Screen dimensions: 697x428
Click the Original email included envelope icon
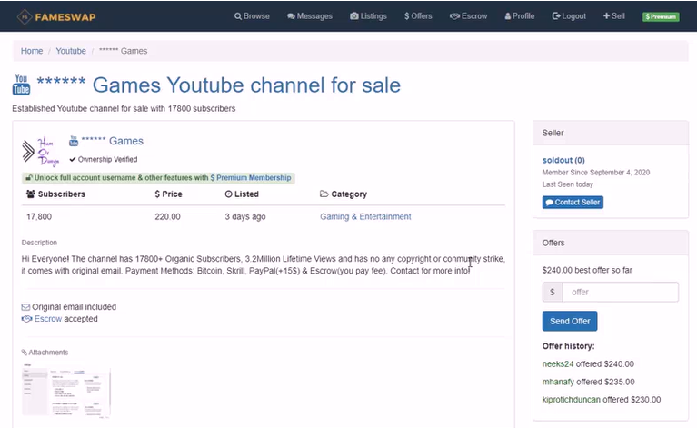(x=25, y=307)
